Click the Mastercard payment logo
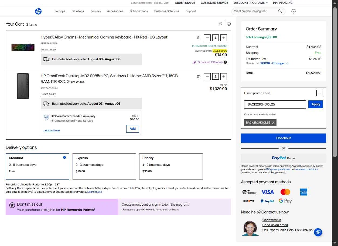Viewport: 338px width, 246px height. pos(285,192)
